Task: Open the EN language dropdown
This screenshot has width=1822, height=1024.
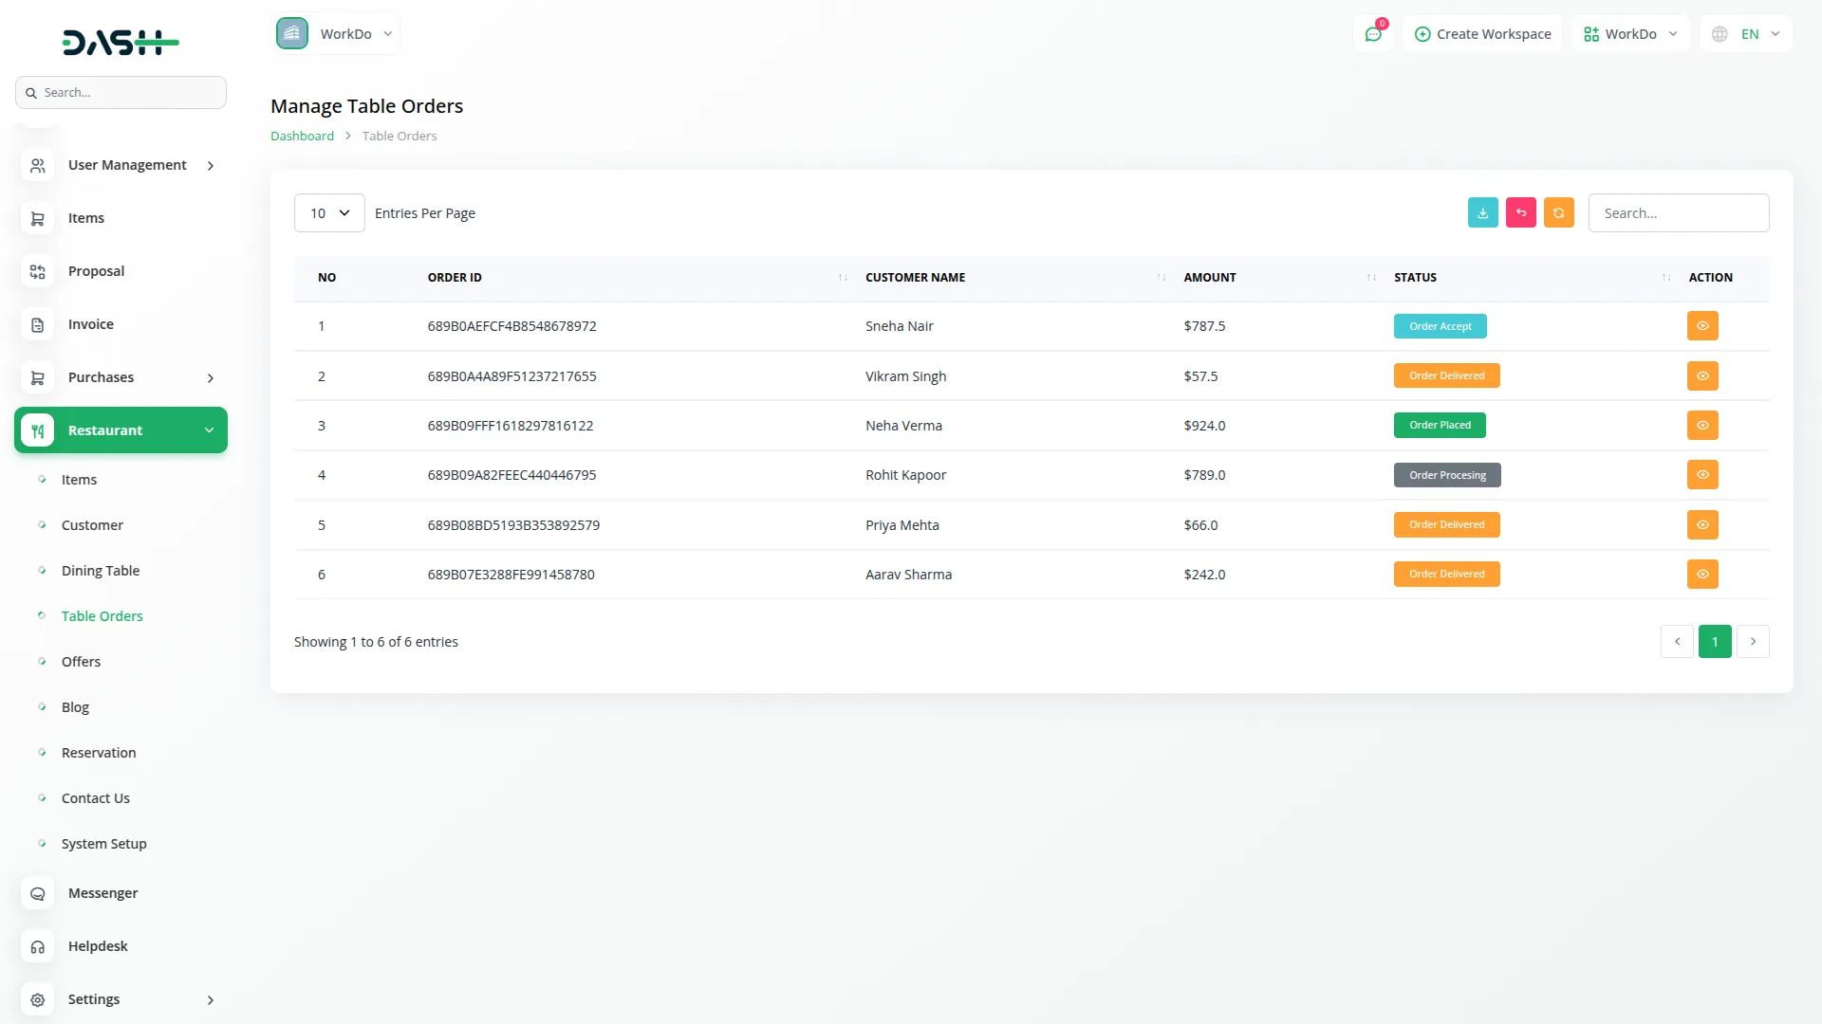Action: coord(1744,33)
